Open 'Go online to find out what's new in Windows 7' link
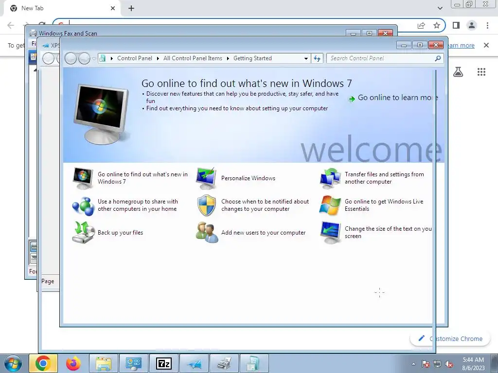The image size is (498, 373). point(142,178)
